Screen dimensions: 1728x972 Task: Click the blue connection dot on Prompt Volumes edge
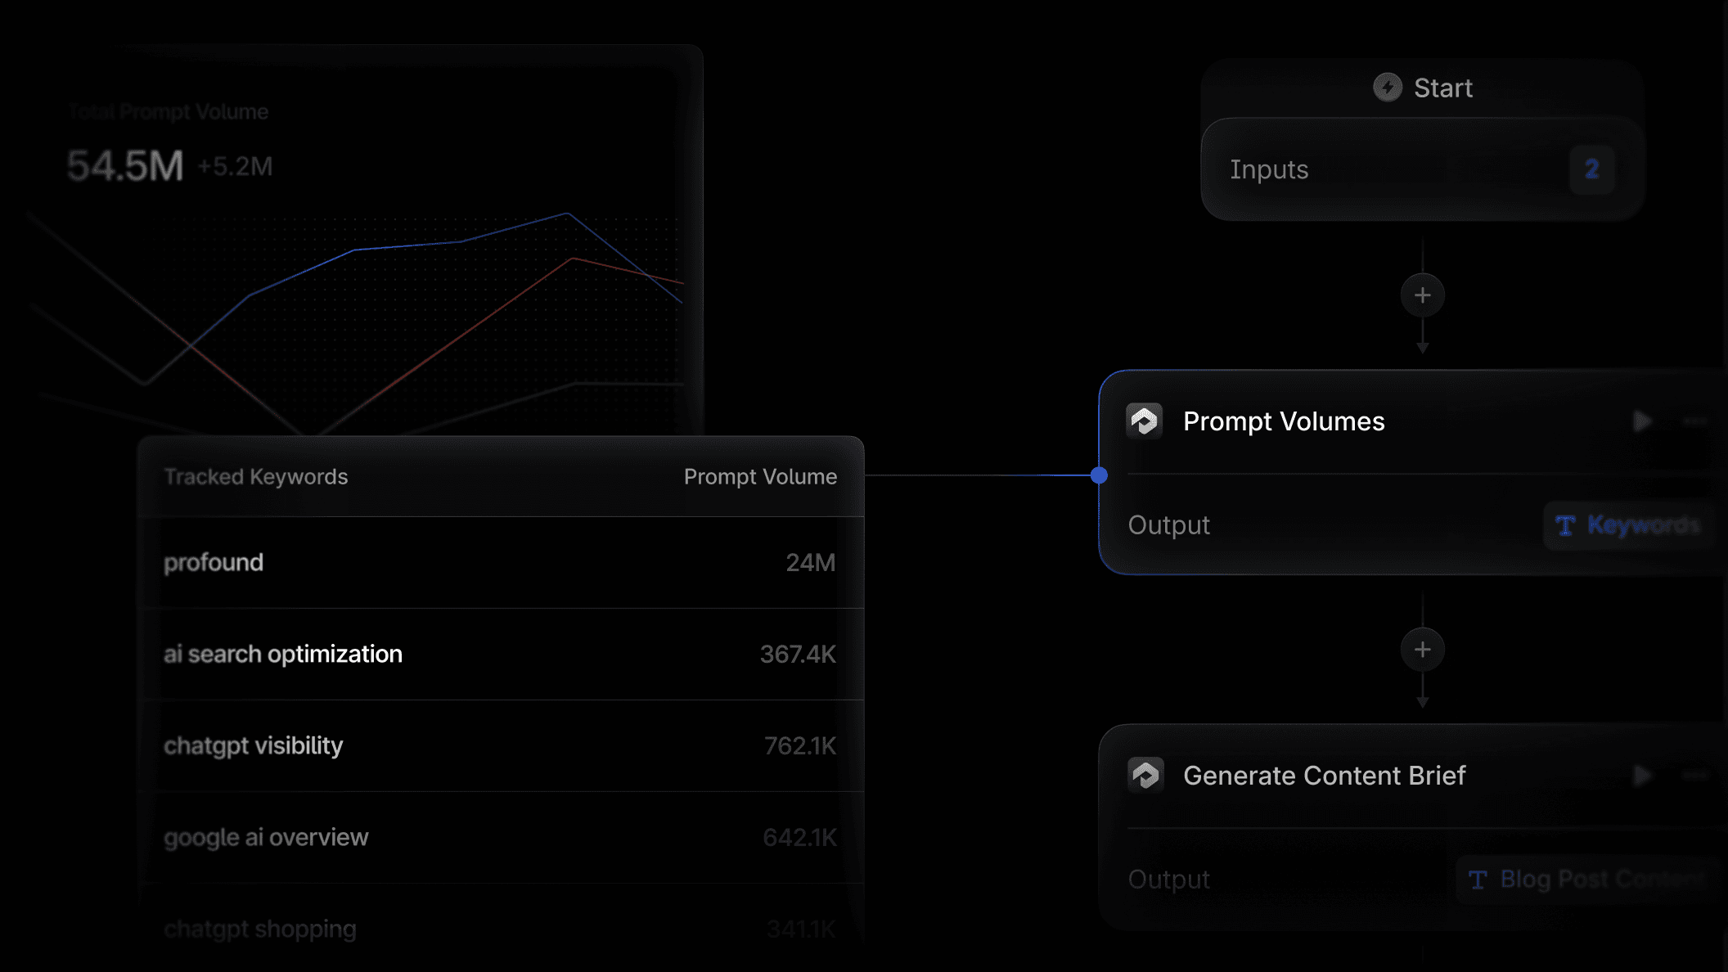click(x=1099, y=474)
